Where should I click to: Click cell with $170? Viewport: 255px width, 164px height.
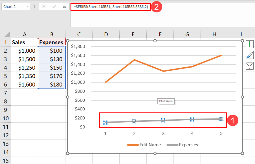point(52,76)
